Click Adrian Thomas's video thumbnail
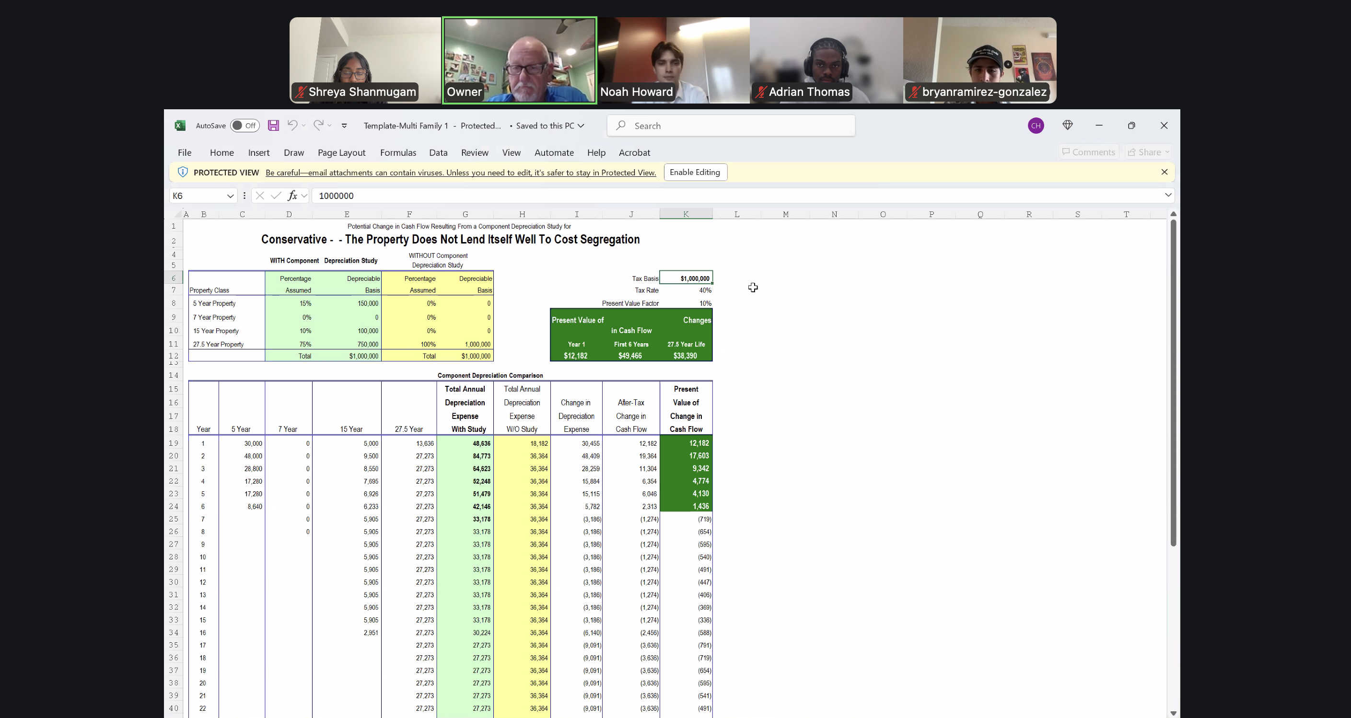 (x=826, y=60)
